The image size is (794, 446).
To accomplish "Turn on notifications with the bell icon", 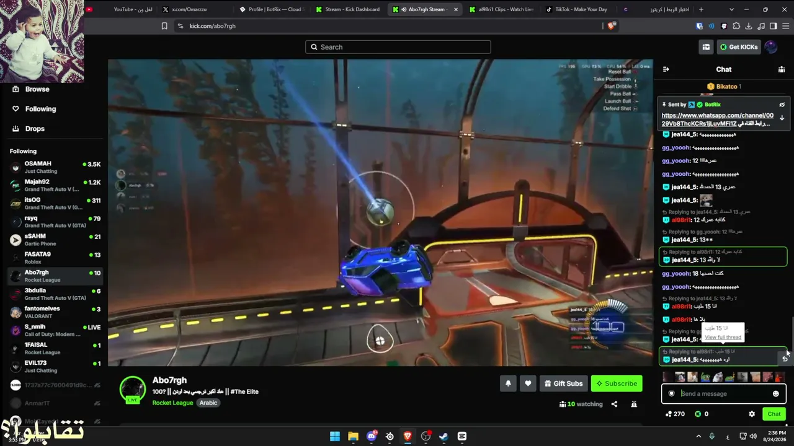I will [508, 383].
